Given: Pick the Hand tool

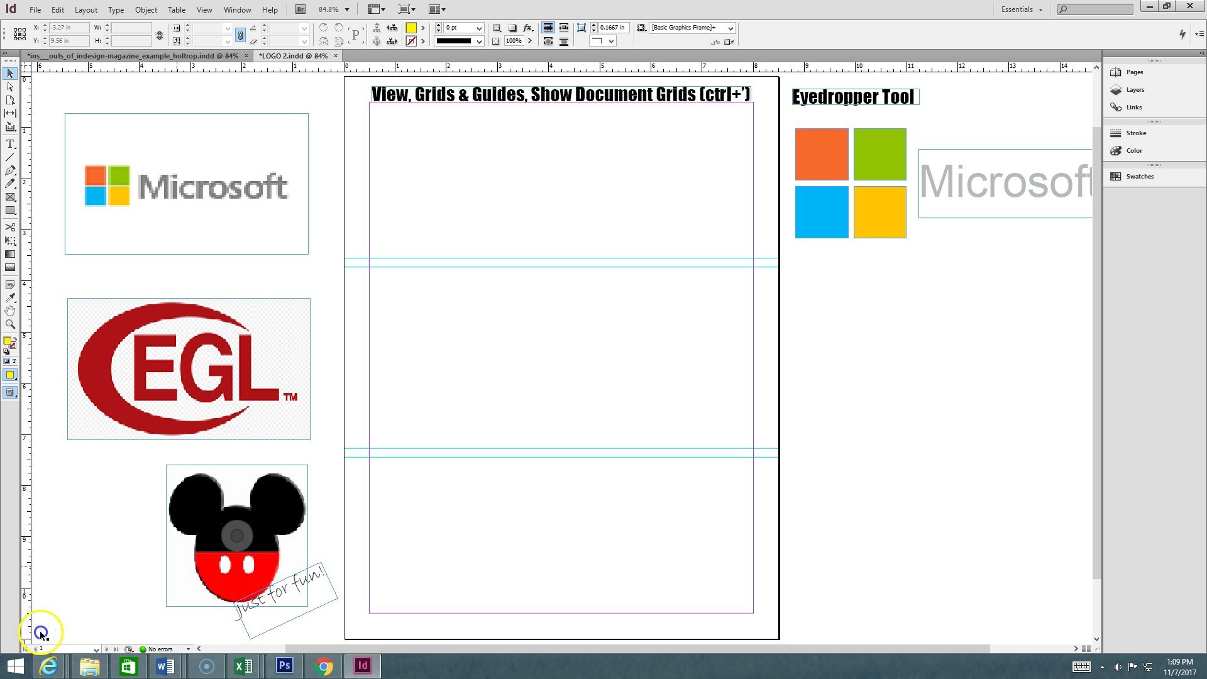Looking at the screenshot, I should (10, 311).
